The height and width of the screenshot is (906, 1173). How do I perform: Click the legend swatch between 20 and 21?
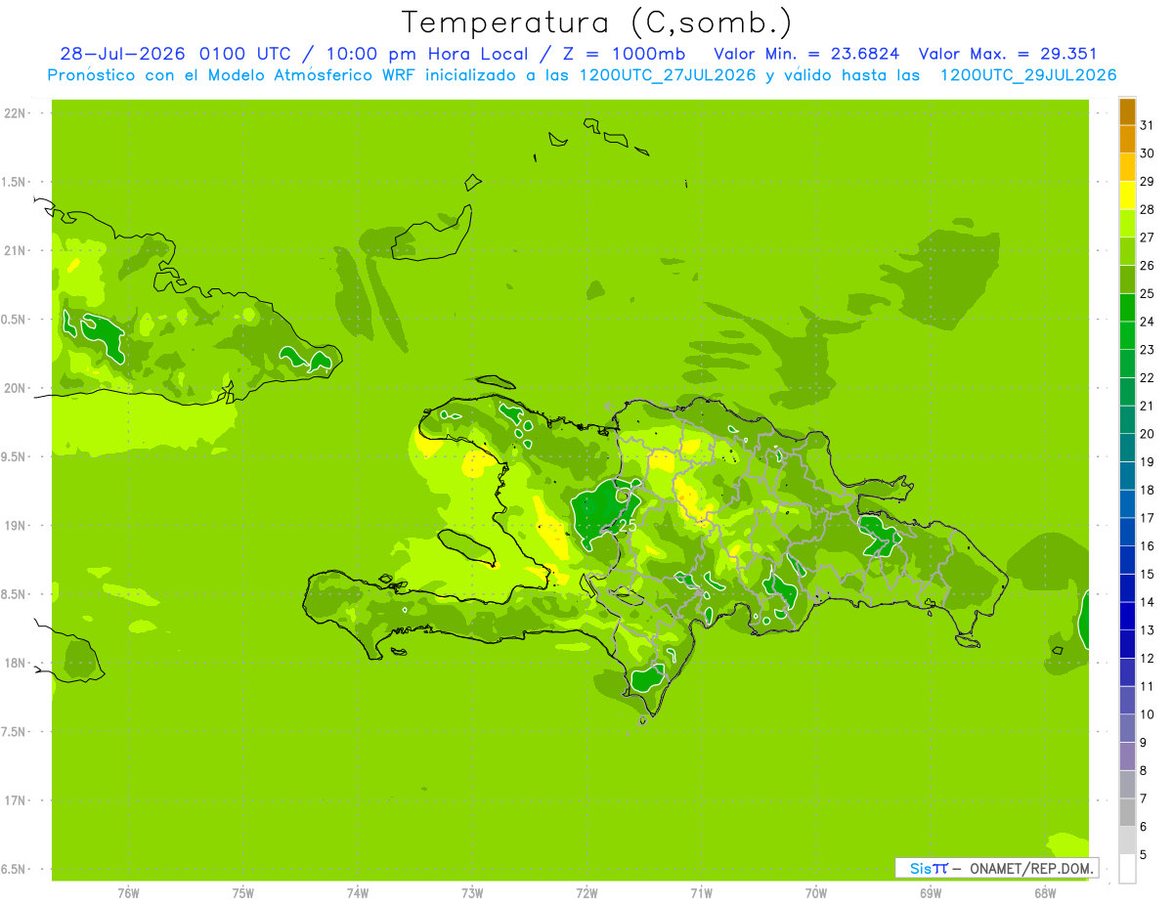click(1127, 419)
